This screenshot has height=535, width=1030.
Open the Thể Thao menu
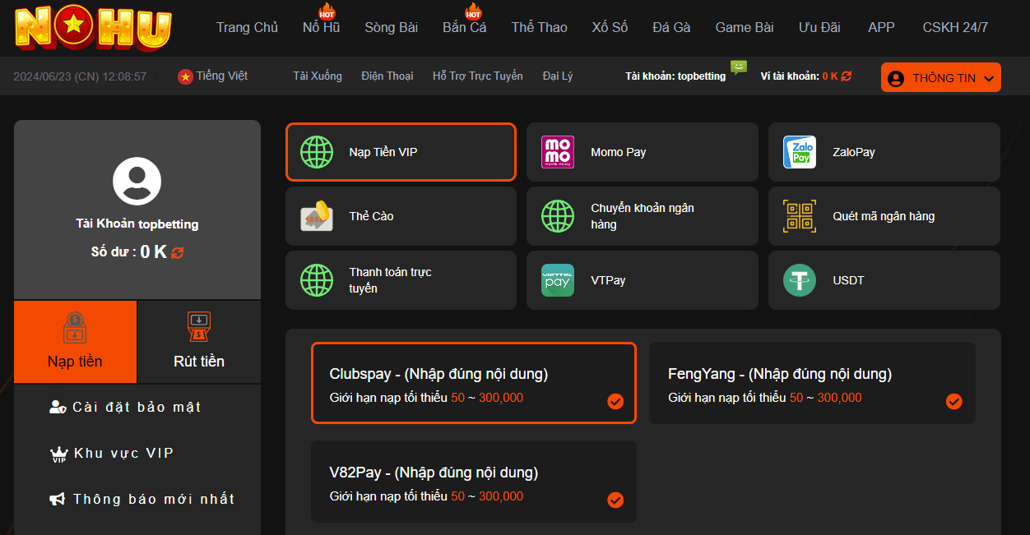539,28
